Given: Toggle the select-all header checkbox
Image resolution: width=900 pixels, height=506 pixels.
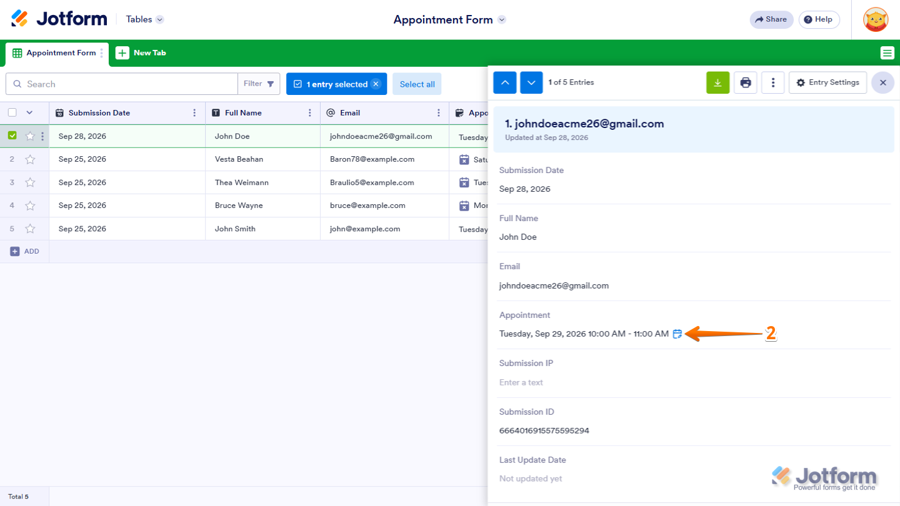Looking at the screenshot, I should (12, 112).
